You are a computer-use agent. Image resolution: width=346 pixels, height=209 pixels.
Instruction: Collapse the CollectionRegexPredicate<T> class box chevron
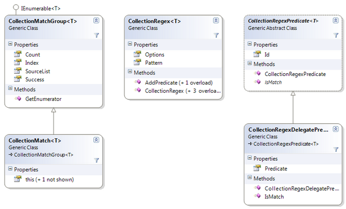click(x=336, y=20)
